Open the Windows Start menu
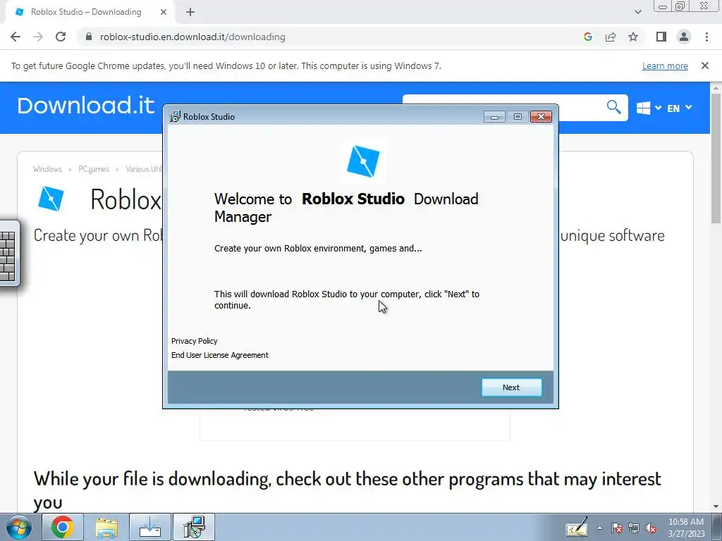 point(19,527)
